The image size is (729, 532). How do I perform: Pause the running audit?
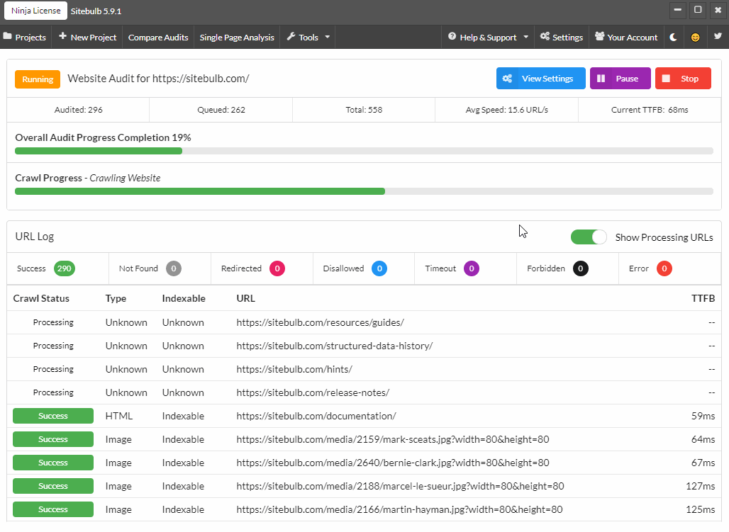[x=621, y=79]
